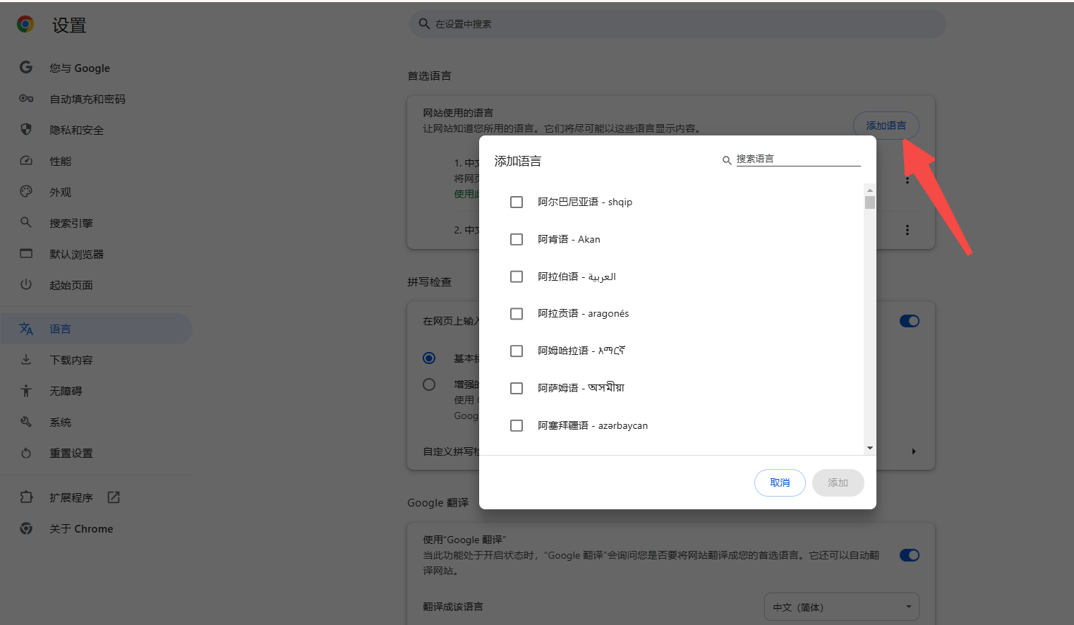The height and width of the screenshot is (625, 1074).
Task: Click the power icon for 起始页面
Action: click(x=26, y=285)
